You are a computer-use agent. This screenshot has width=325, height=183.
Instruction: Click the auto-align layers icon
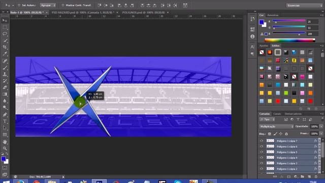pos(185,6)
